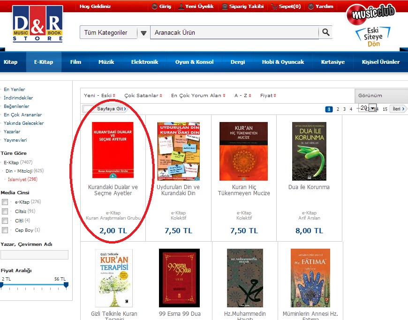408x320 pixels.
Task: Open the İndirimdekiler sidebar link
Action: tap(18, 98)
